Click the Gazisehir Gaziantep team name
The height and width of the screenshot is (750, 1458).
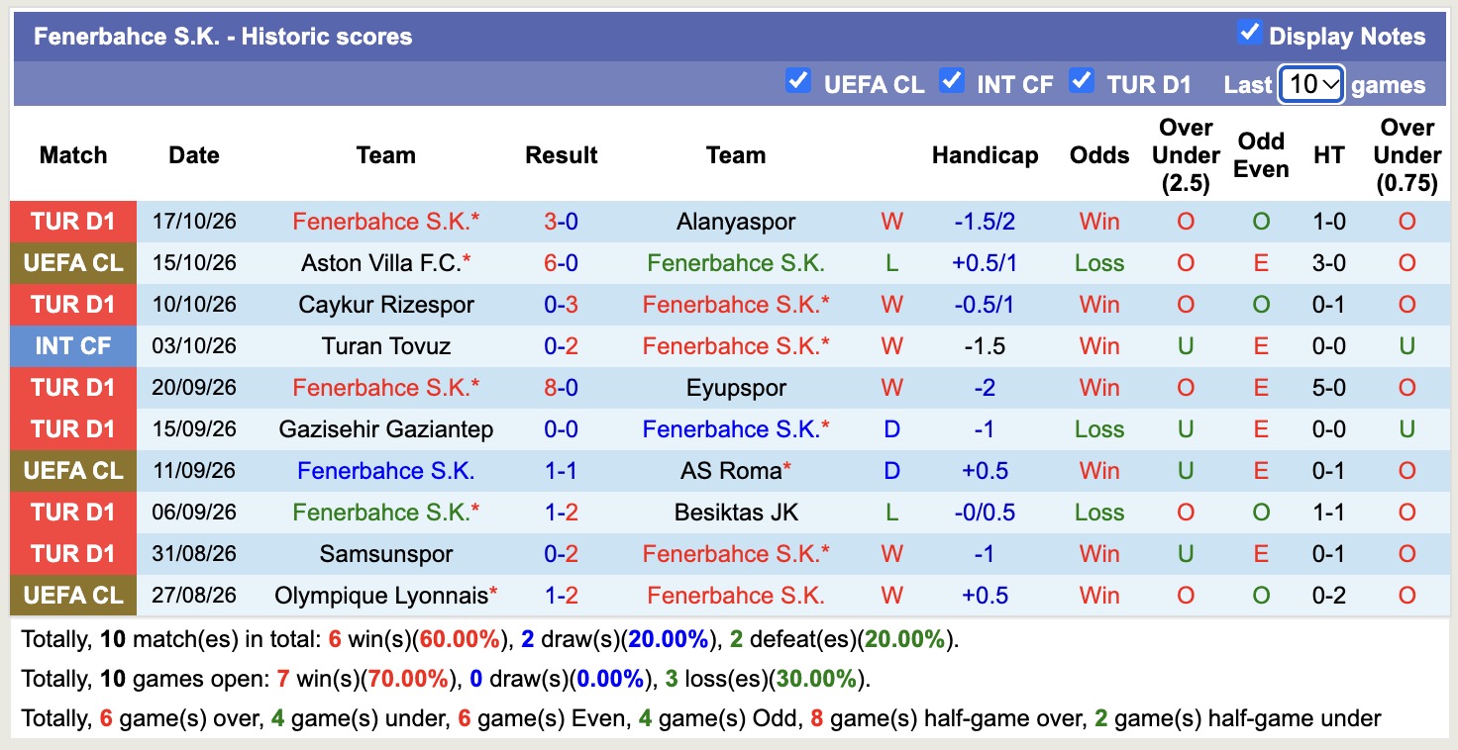tap(386, 429)
